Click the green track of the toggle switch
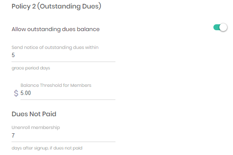 (x=216, y=27)
